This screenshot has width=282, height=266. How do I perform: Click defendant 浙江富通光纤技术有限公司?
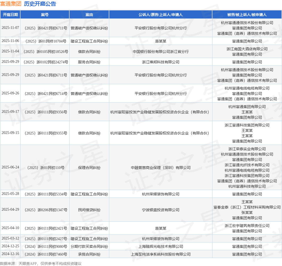[247, 165]
